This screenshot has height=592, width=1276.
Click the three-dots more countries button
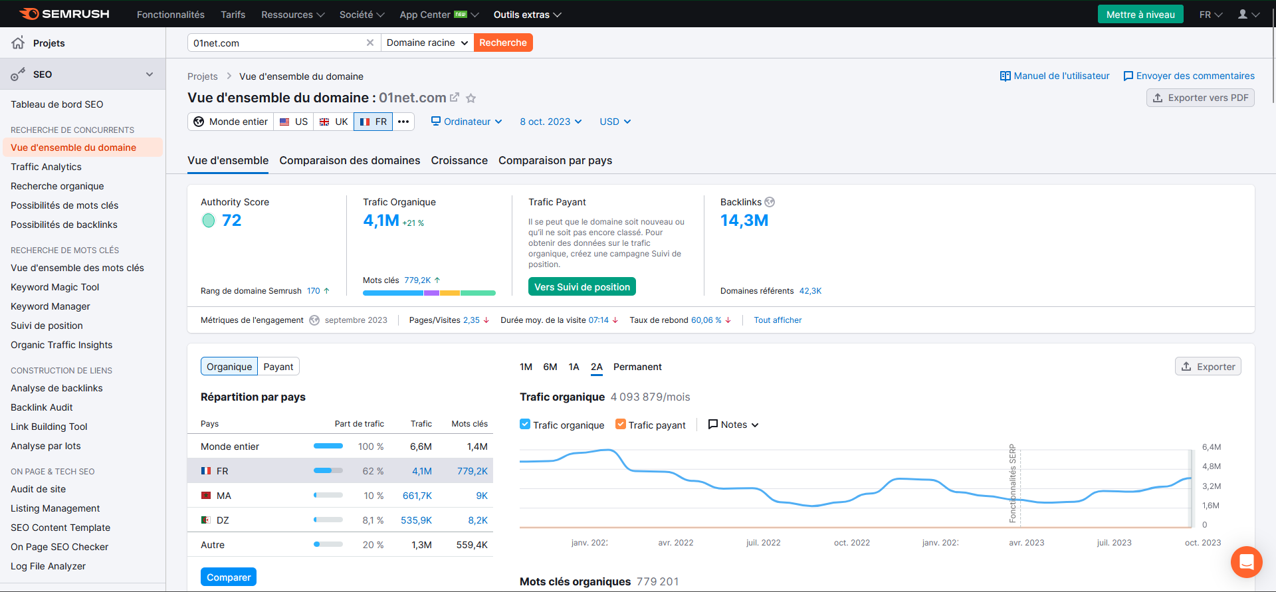coord(403,122)
